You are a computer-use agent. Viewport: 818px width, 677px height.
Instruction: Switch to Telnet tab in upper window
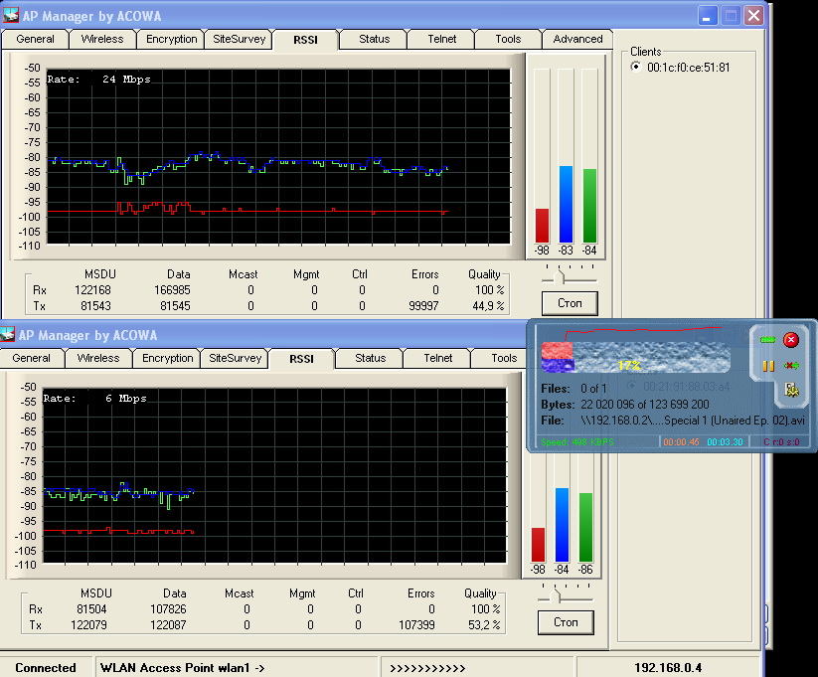pyautogui.click(x=442, y=40)
